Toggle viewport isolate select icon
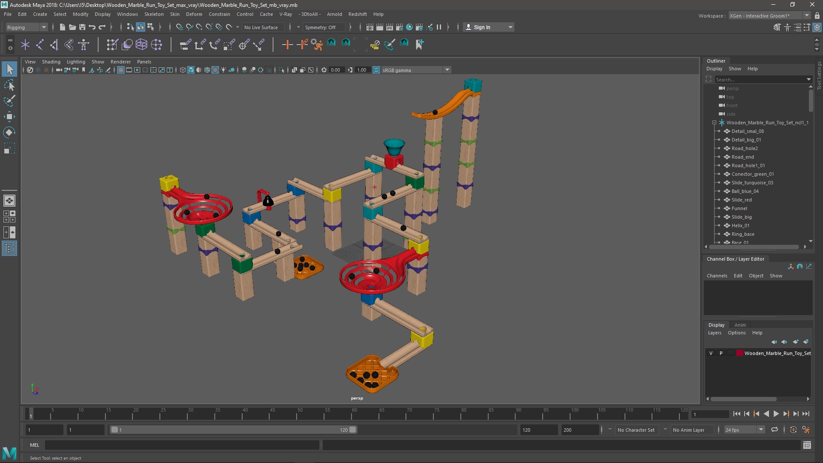 282,70
